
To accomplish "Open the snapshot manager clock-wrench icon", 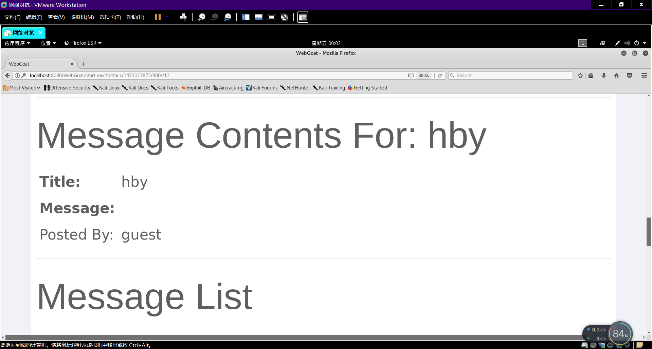I will tap(228, 17).
